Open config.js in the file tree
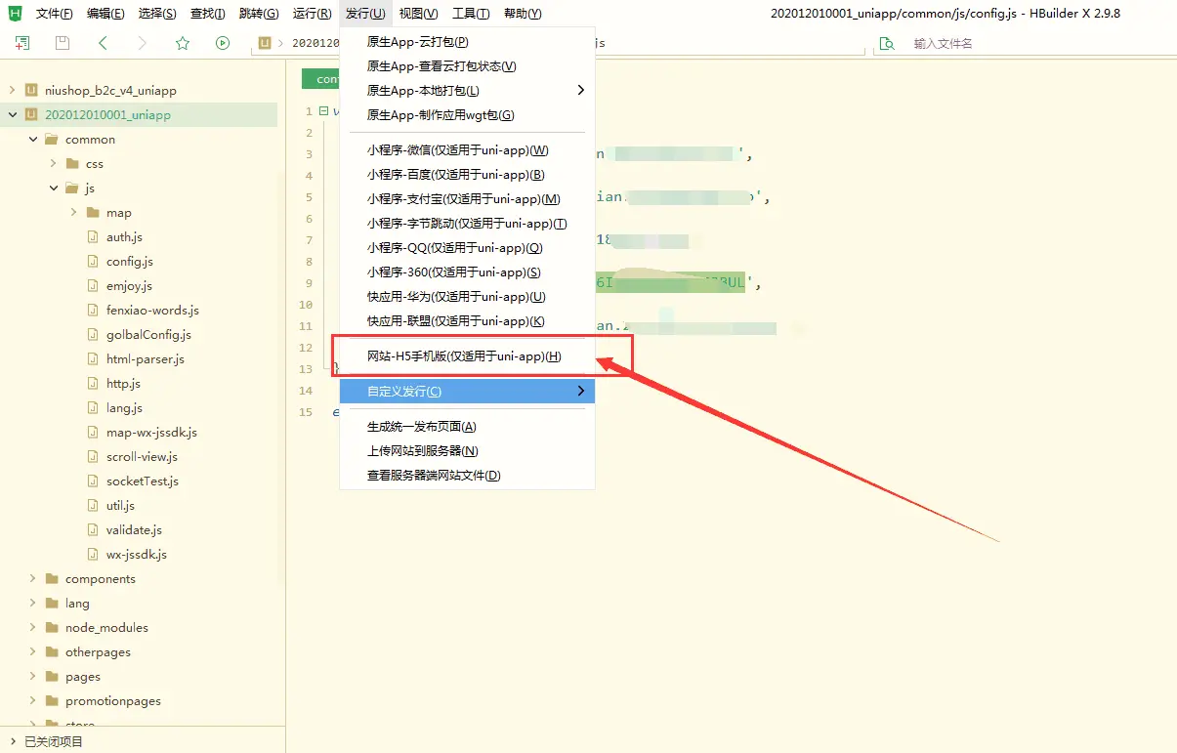1177x753 pixels. click(x=129, y=262)
